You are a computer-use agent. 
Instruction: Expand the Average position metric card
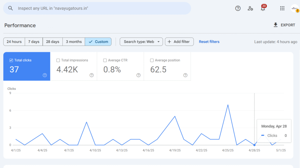tap(167, 66)
